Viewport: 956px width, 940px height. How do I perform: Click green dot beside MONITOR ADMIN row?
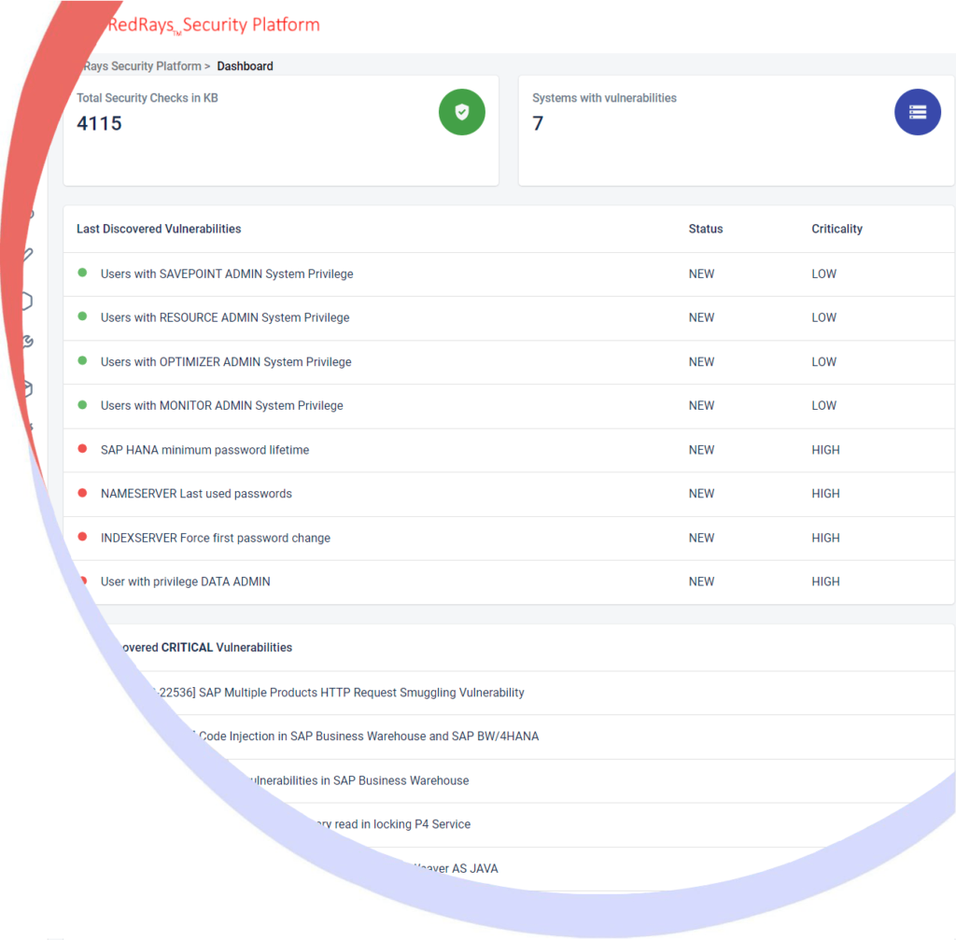pos(82,405)
